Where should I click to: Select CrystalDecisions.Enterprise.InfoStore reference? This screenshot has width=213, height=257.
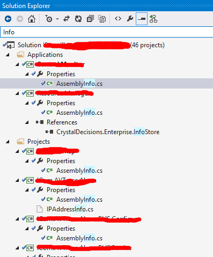coord(108,132)
